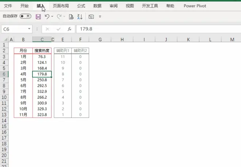Select the cell with 11月
This screenshot has width=241, height=167.
click(23, 115)
